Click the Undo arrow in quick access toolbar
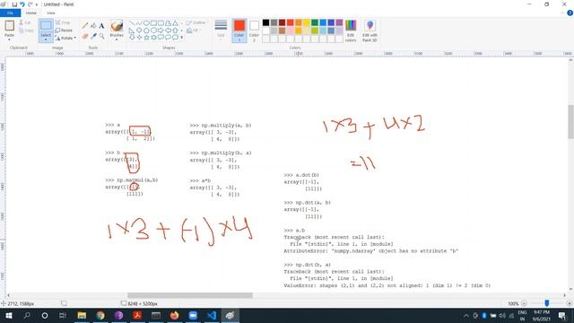574x323 pixels. tap(22, 4)
